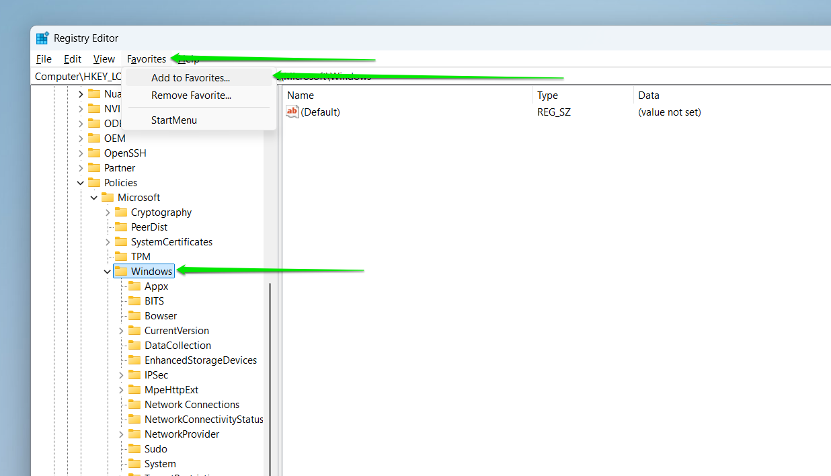Select the CurrentVersion key label

[x=177, y=331]
